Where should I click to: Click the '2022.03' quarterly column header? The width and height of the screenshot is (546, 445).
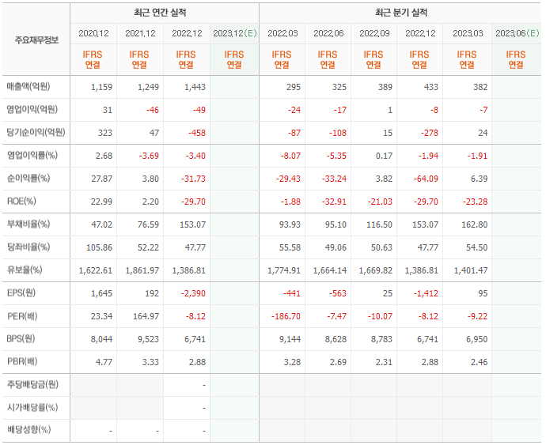tap(282, 33)
